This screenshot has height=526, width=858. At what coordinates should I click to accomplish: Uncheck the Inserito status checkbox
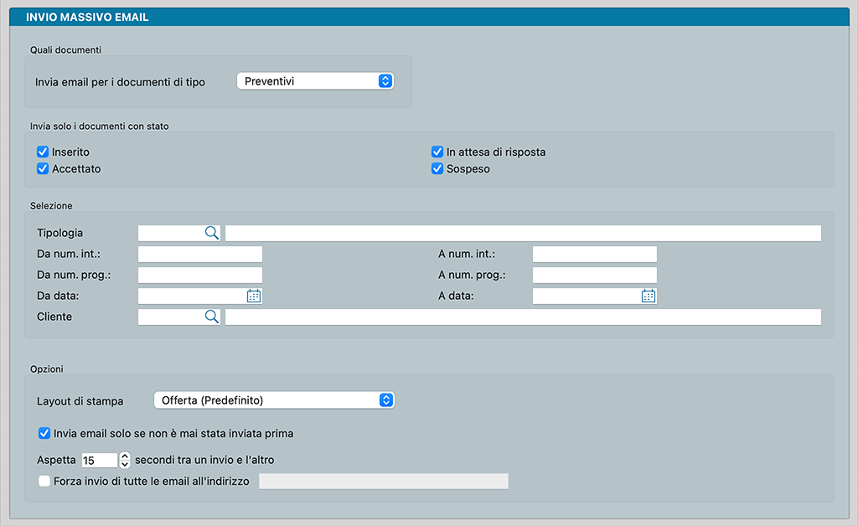click(43, 152)
